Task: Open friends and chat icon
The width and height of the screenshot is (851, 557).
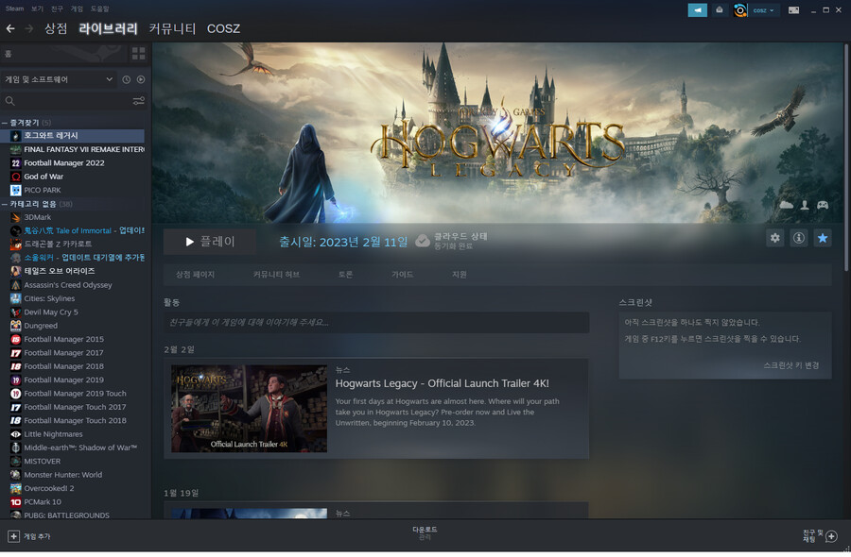Action: (831, 536)
